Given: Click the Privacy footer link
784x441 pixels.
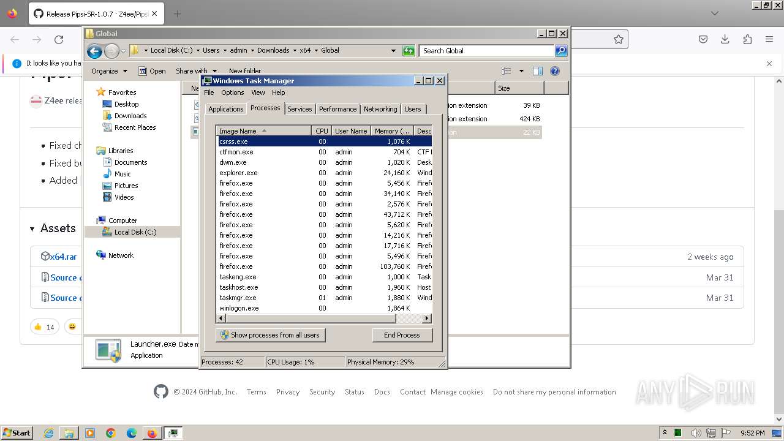Looking at the screenshot, I should [x=288, y=392].
